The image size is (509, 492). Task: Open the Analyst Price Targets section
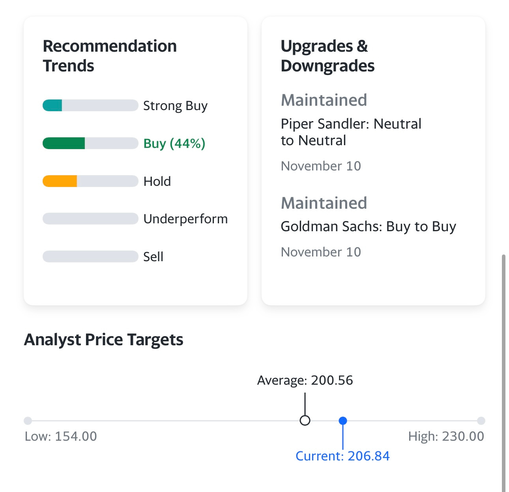coord(104,339)
